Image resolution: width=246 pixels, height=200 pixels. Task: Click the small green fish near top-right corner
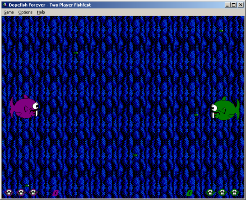click(221, 31)
